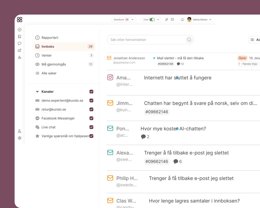Viewport: 260px width, 208px height.
Task: Open the settings gear in sidebar
Action: point(19,138)
